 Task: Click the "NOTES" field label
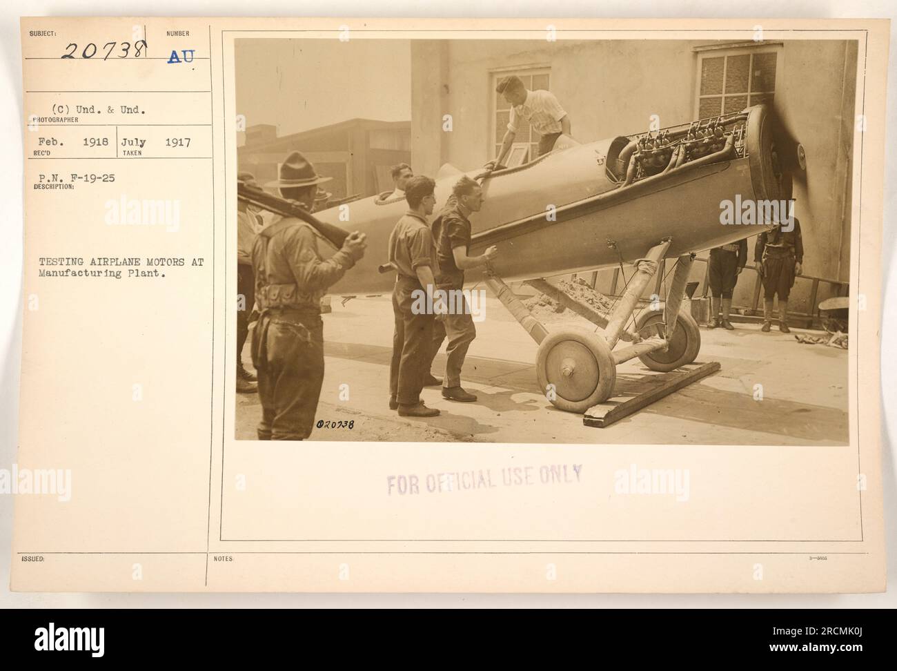point(224,559)
